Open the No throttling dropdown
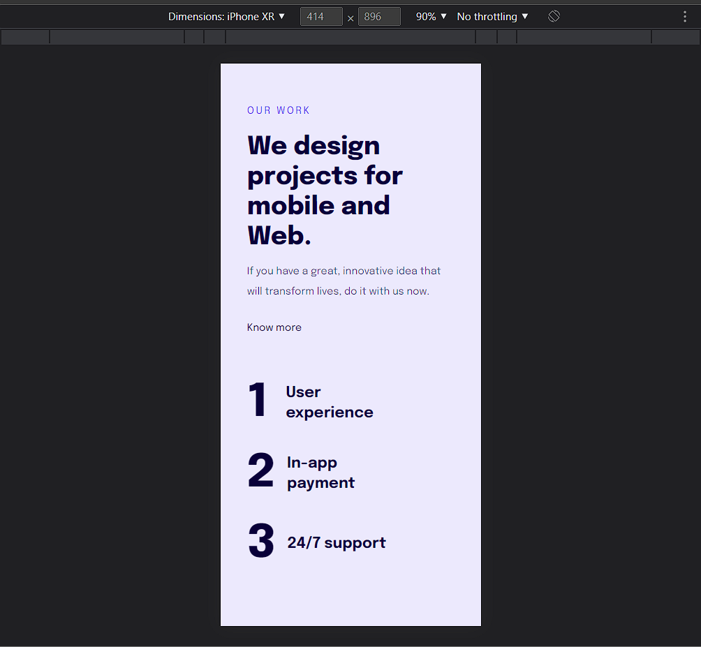This screenshot has width=701, height=647. [492, 16]
